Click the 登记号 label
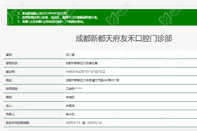Image resolution: width=197 pixels, height=131 pixels. click(x=11, y=72)
